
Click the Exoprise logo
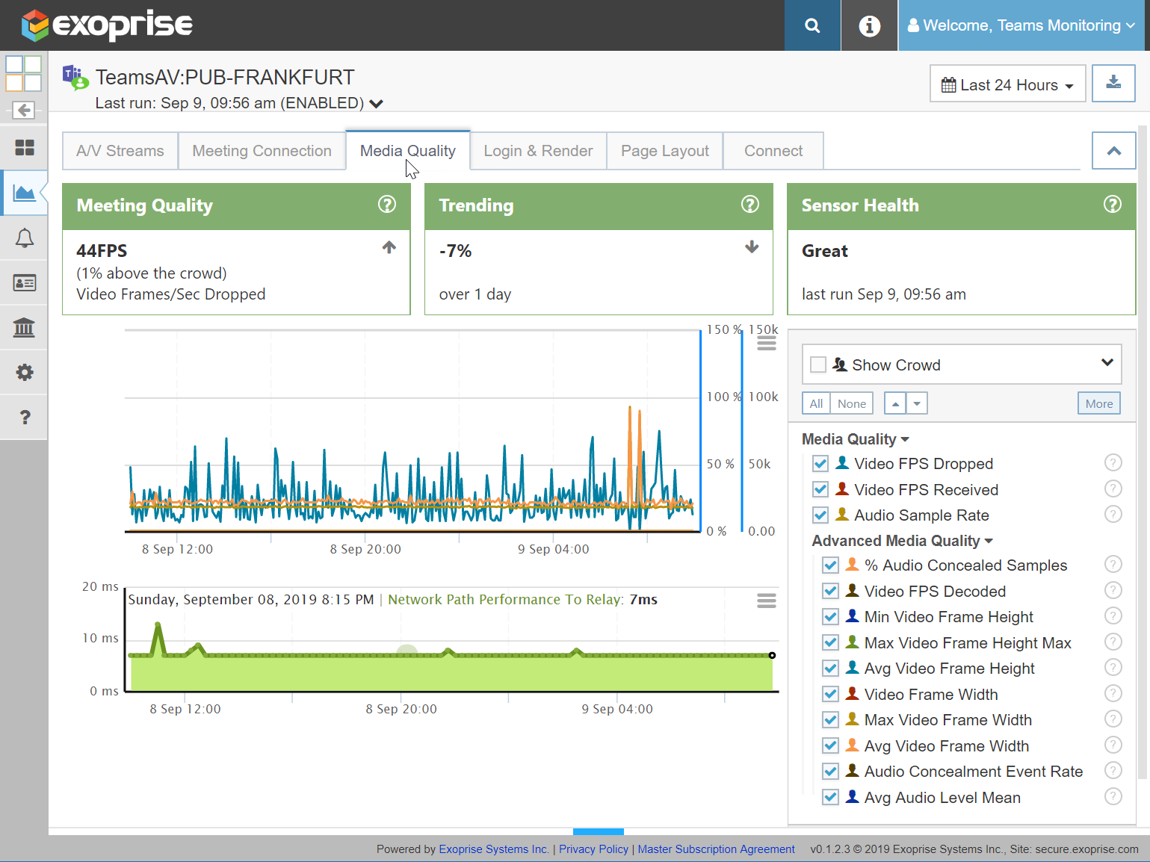point(107,25)
